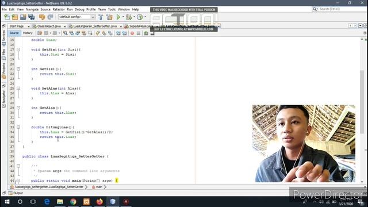
Task: Open the Run Project dropdown arrow
Action: (123, 17)
